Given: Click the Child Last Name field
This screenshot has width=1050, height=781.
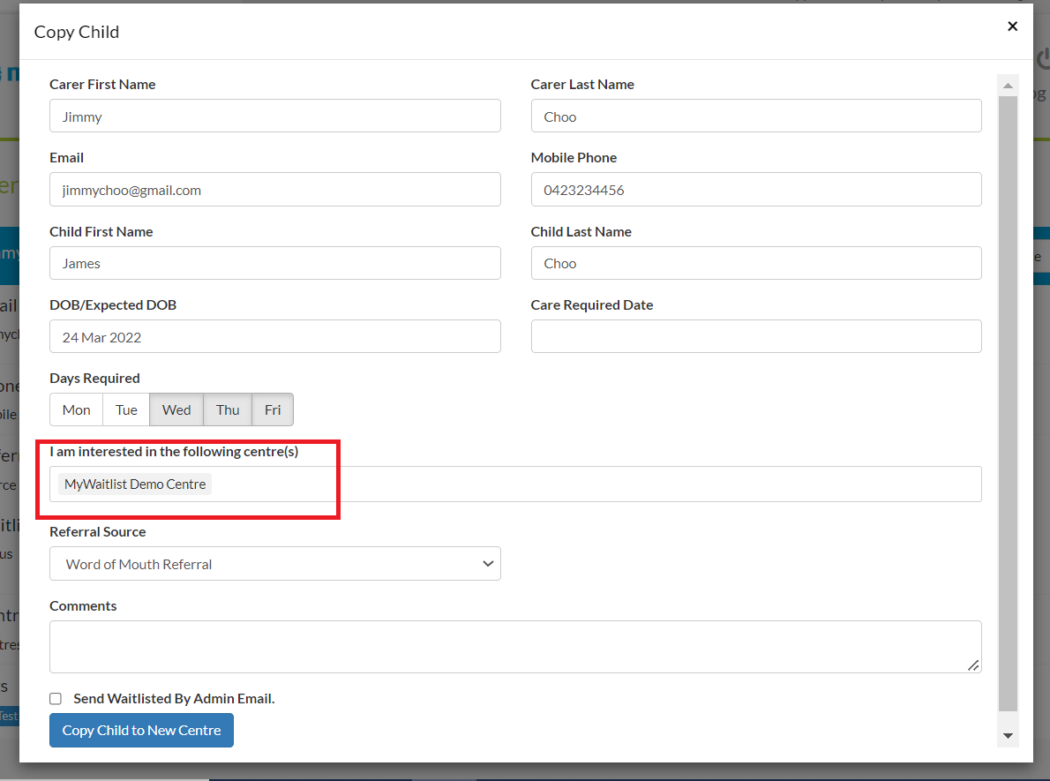Looking at the screenshot, I should (x=756, y=263).
